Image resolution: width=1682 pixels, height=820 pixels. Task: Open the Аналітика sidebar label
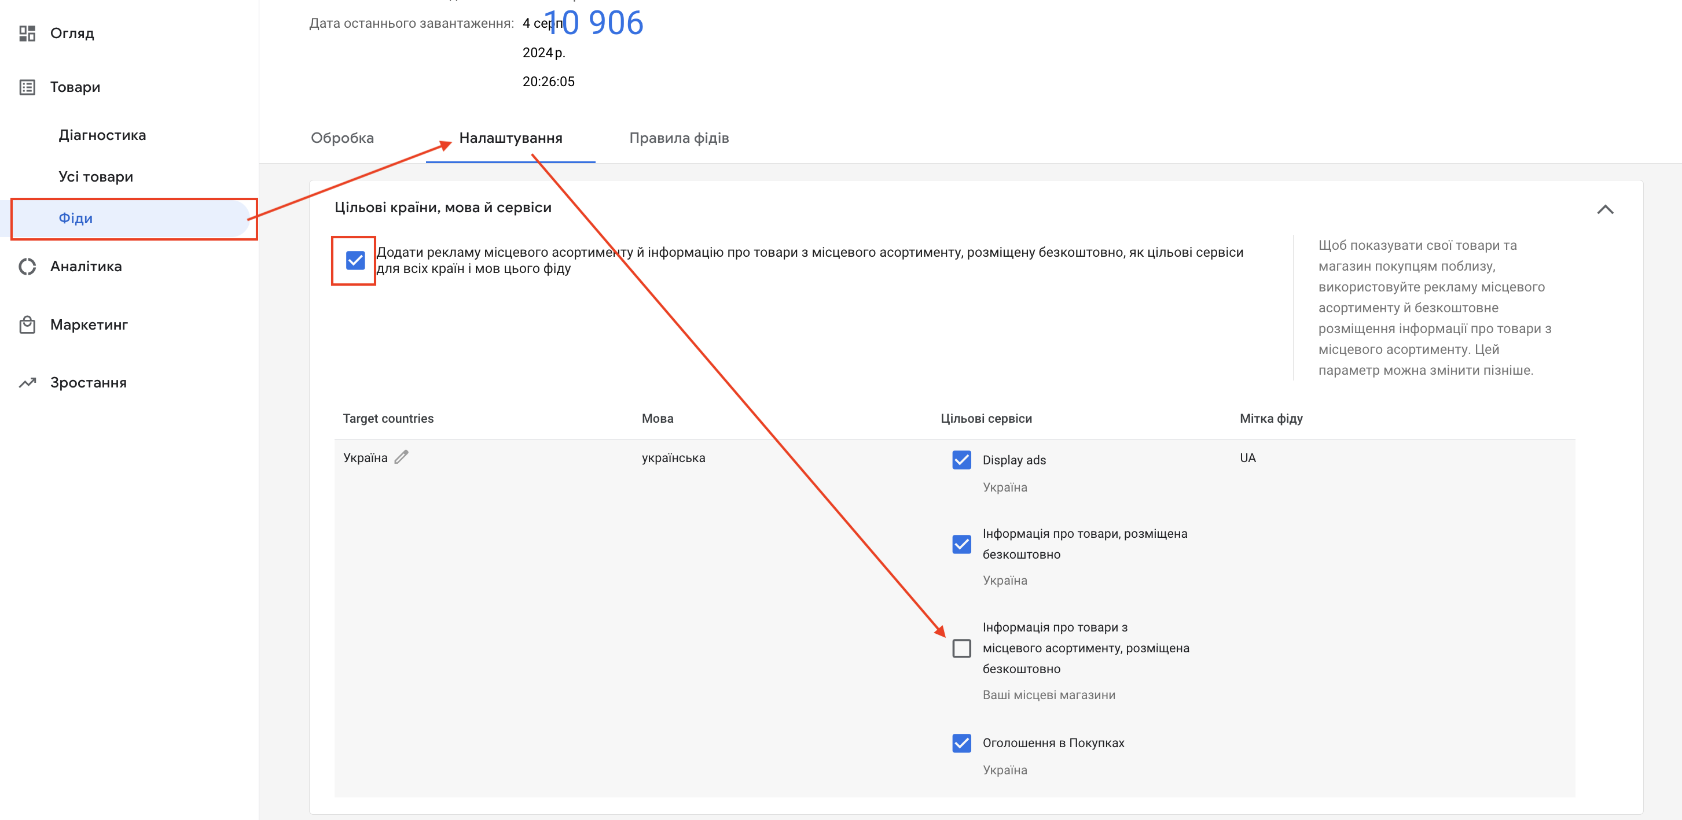[x=86, y=267]
